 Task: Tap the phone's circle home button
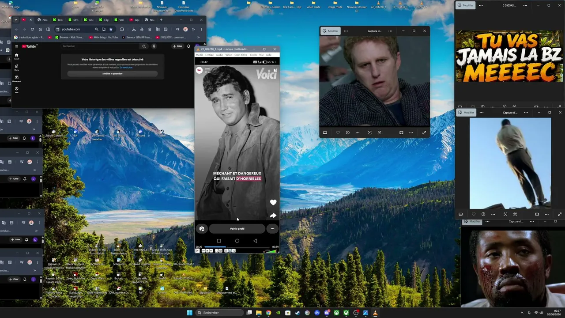[x=237, y=241]
